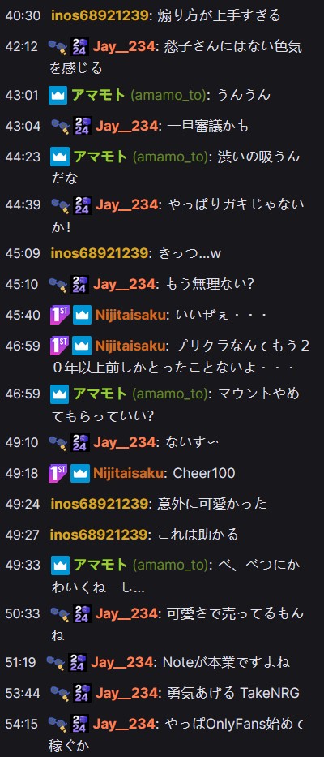324x757 pixels.
Task: Click the crown badge beside Nijitaisaku at 49:18
Action: pos(79,473)
